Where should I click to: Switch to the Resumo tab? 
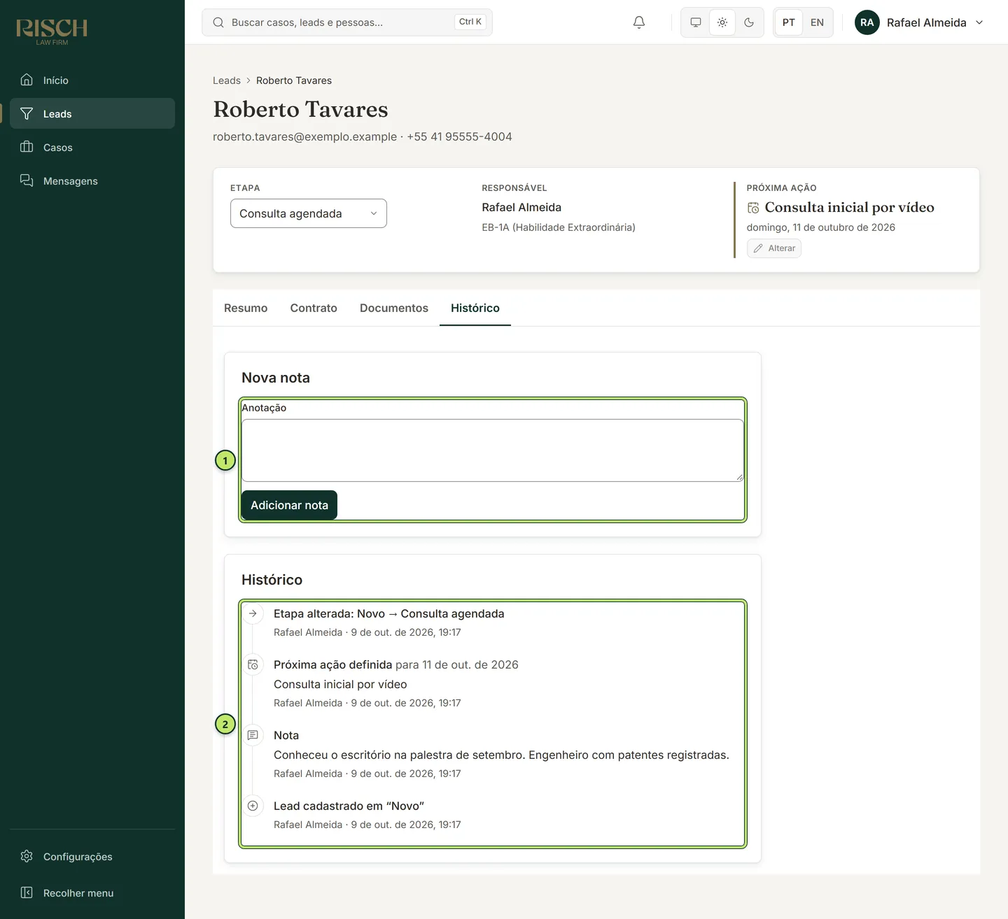point(246,308)
